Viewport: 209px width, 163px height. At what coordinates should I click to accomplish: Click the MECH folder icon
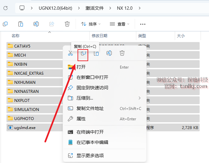(10, 55)
